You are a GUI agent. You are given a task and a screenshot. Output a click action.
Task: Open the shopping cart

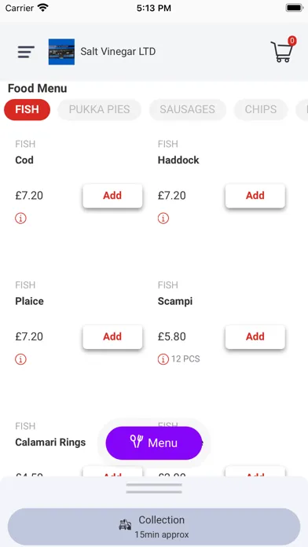coord(283,50)
